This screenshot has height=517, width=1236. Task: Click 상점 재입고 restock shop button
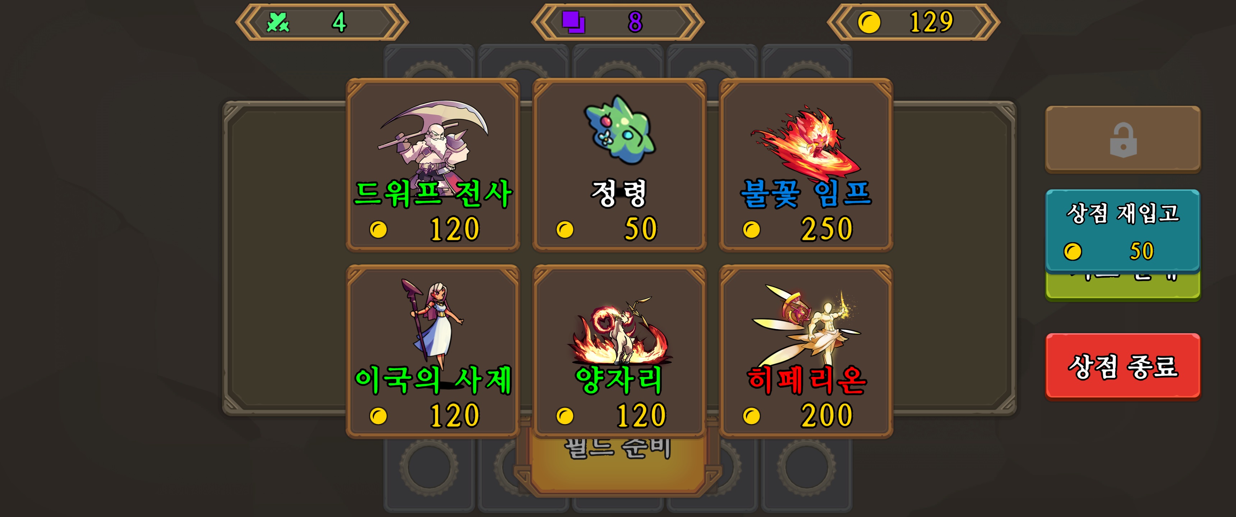click(x=1123, y=231)
